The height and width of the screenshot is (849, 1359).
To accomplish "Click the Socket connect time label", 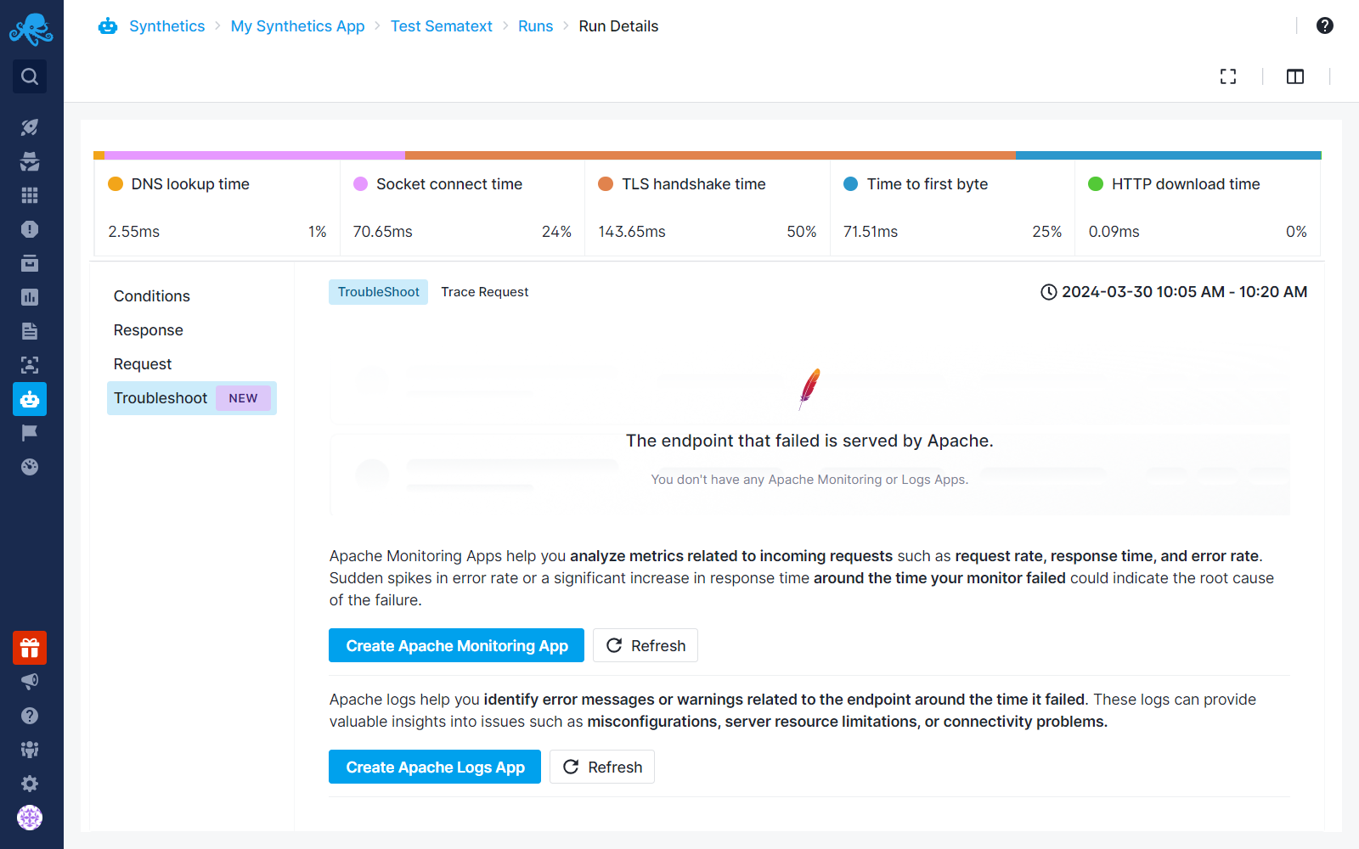I will 449,184.
